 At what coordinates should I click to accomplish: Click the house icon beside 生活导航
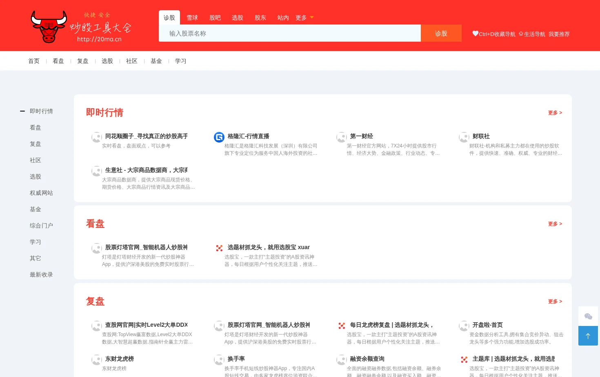click(x=521, y=34)
